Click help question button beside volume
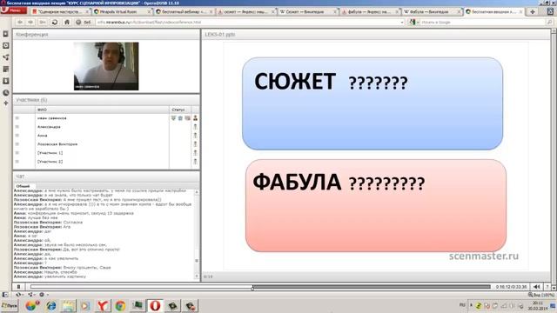This screenshot has width=557, height=313. (x=547, y=287)
